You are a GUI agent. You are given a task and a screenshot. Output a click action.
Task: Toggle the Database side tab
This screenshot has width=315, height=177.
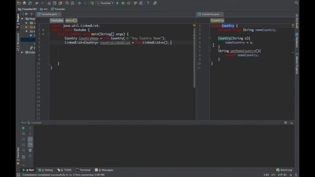point(297,40)
